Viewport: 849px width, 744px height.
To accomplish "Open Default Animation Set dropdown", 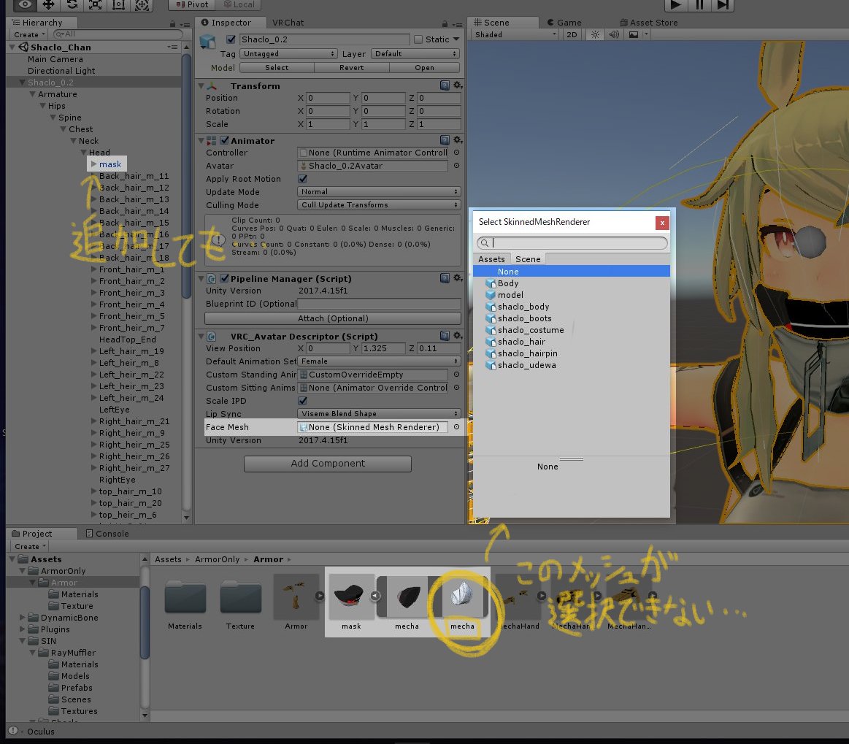I will (x=379, y=361).
